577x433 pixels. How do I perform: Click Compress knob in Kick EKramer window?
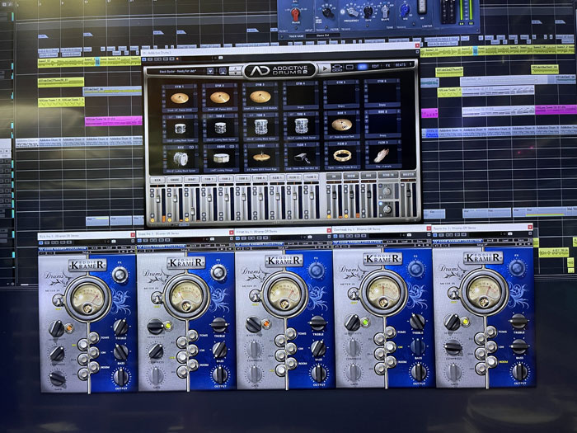click(58, 354)
